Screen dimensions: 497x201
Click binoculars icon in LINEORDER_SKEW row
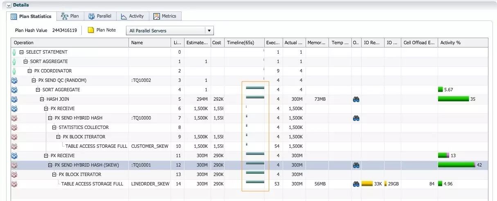click(x=356, y=184)
